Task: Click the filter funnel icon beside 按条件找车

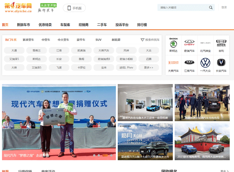Action: click(142, 40)
